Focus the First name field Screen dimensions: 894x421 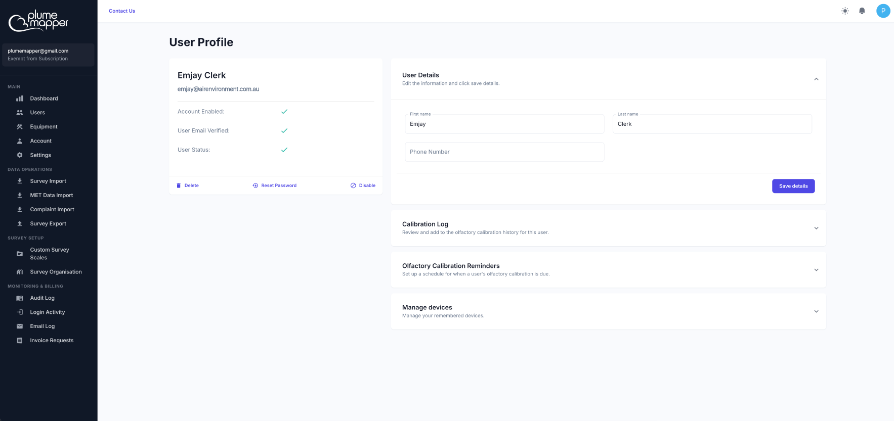(504, 124)
